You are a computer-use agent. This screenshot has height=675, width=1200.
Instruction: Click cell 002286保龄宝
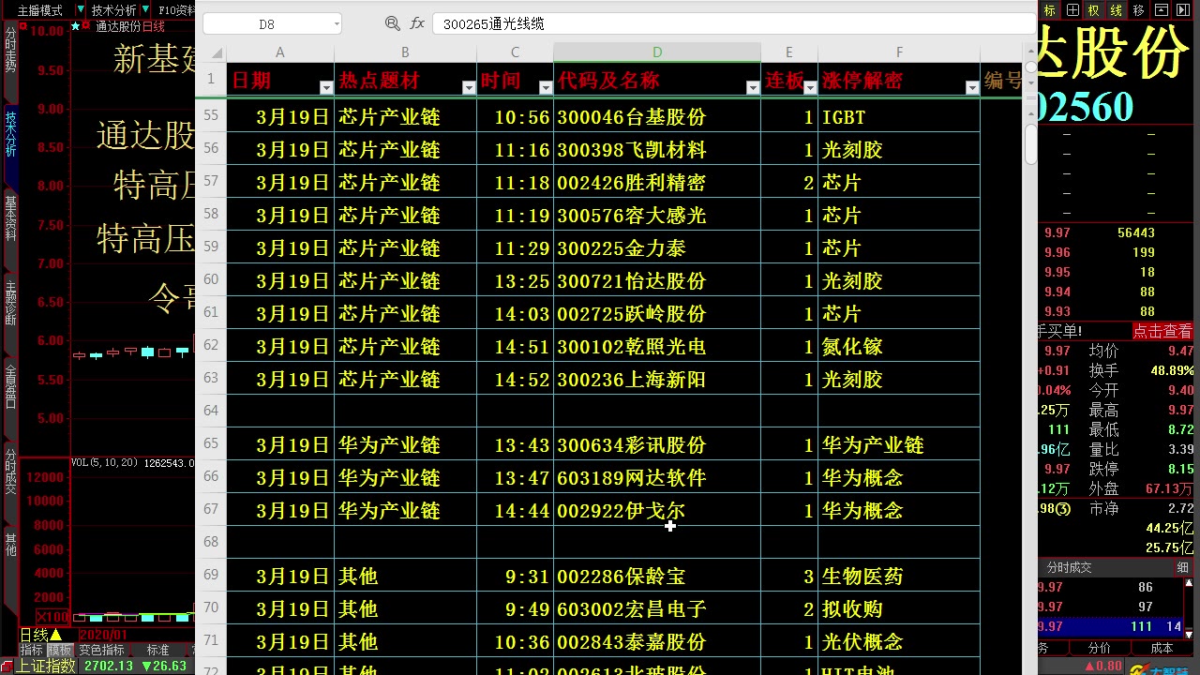pos(657,577)
